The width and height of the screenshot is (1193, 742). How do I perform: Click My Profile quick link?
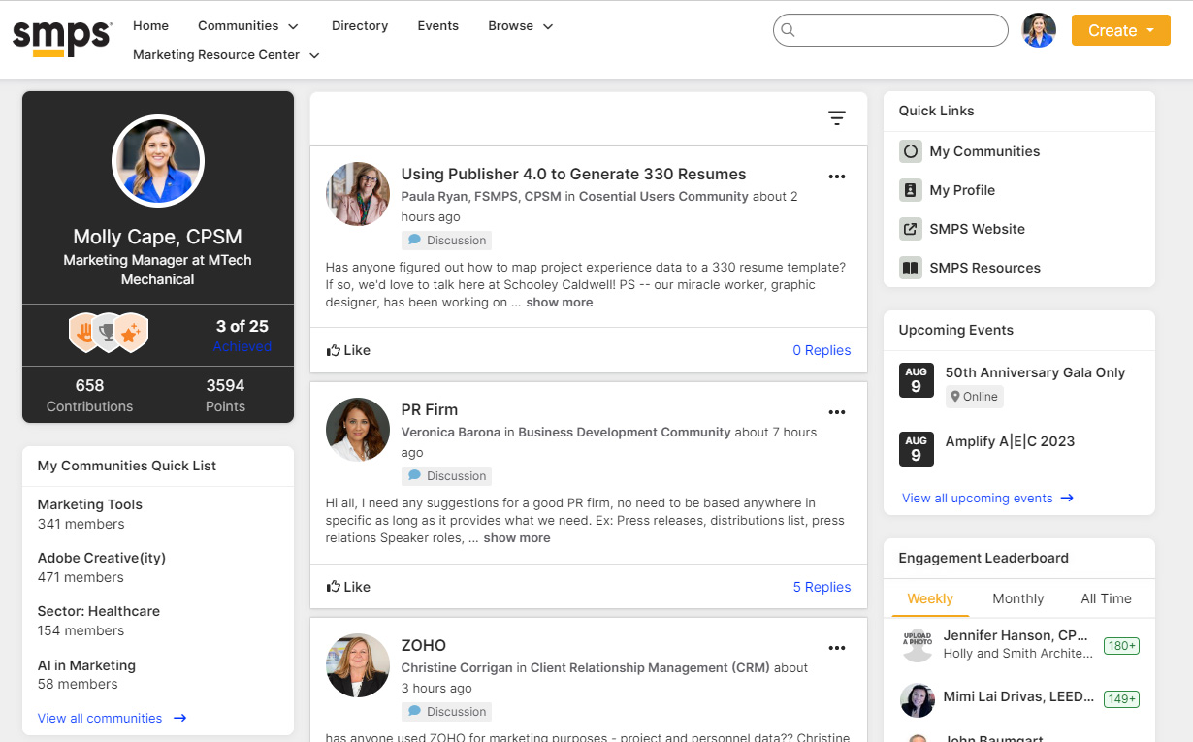[x=962, y=190]
